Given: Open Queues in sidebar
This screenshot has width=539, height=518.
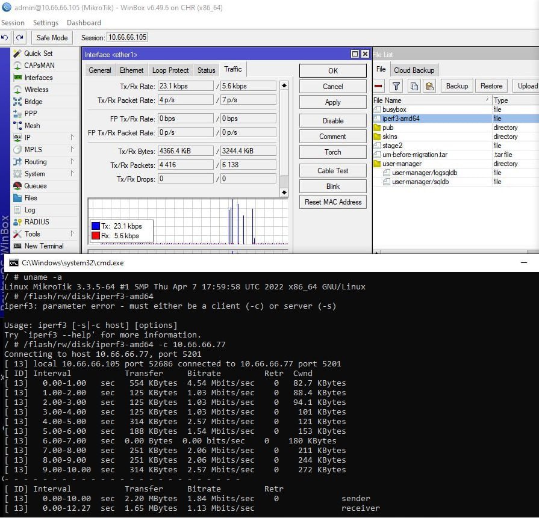Looking at the screenshot, I should 35,186.
